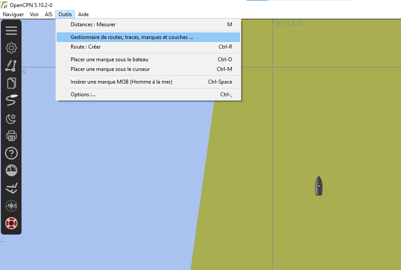Open the Naviguer menu
The image size is (401, 270).
coord(13,14)
